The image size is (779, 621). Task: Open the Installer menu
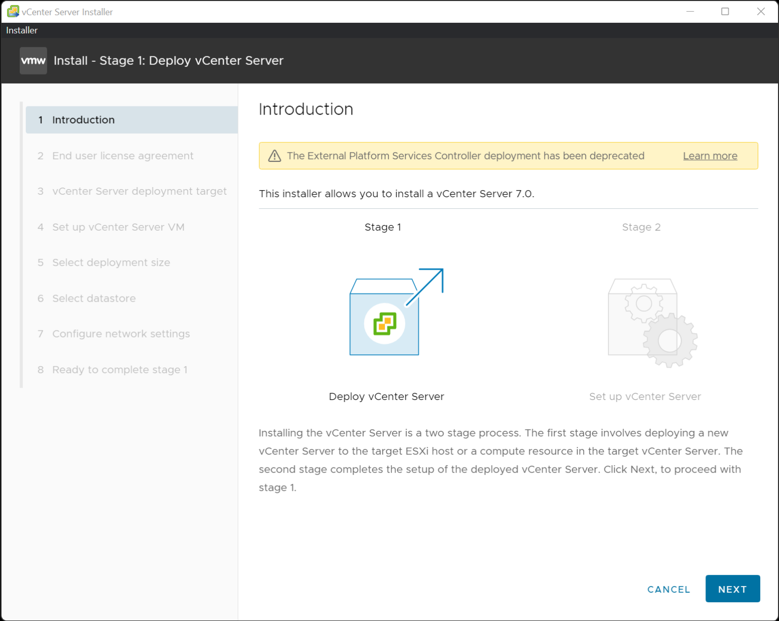[21, 30]
